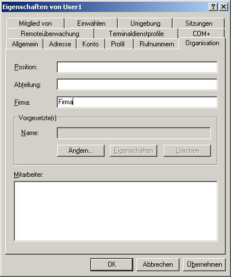Apply changes with Übernehmen button

pos(204,264)
